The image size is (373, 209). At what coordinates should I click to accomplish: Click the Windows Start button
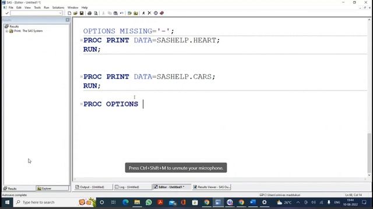(x=7, y=203)
